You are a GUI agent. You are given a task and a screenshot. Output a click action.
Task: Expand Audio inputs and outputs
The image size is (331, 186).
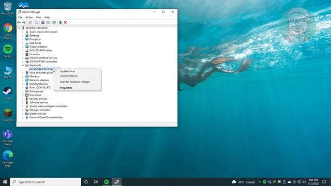tap(23, 32)
